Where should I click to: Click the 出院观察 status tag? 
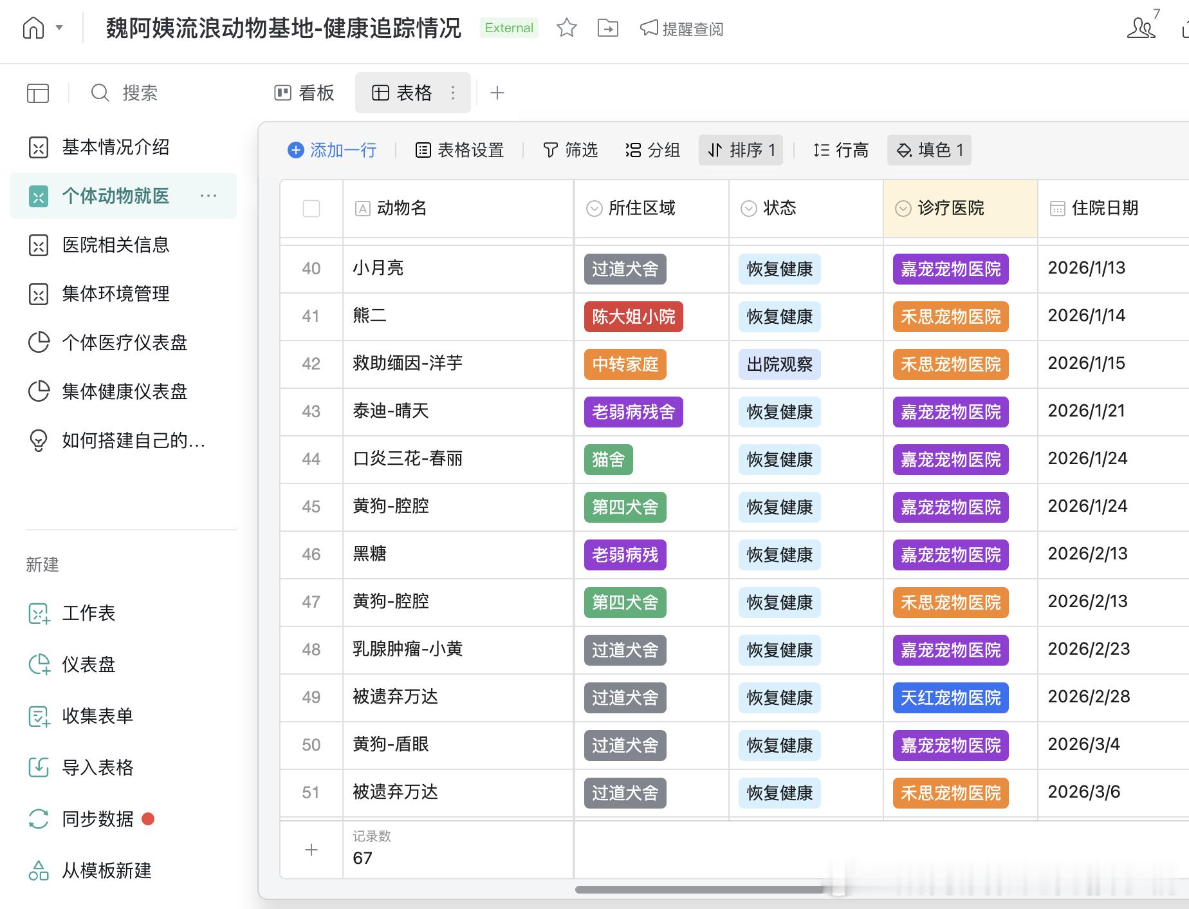click(x=780, y=364)
